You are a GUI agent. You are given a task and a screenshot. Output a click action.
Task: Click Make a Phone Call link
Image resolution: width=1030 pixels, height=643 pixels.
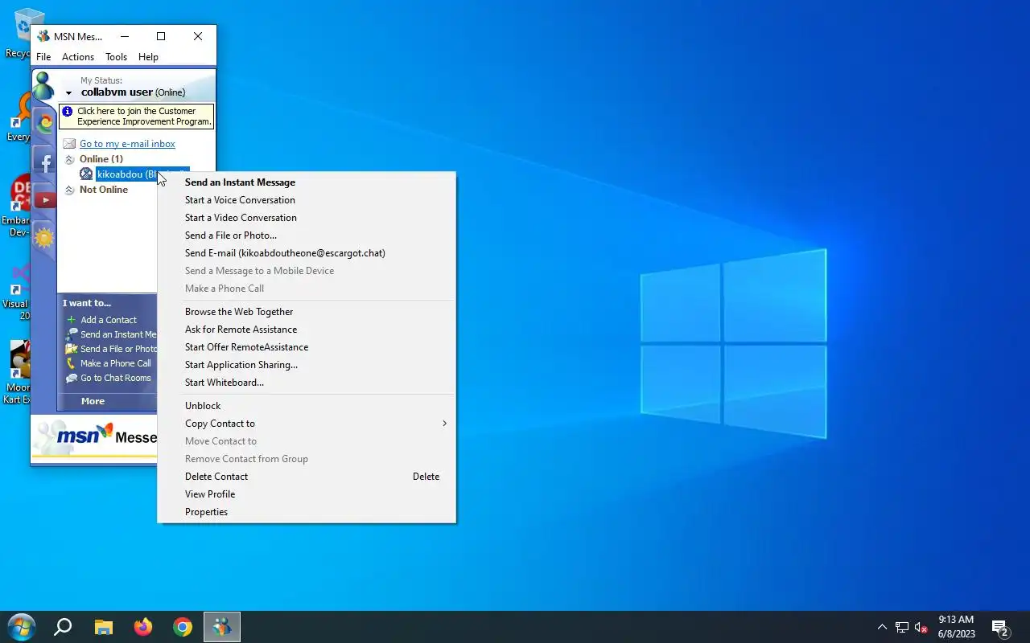116,363
